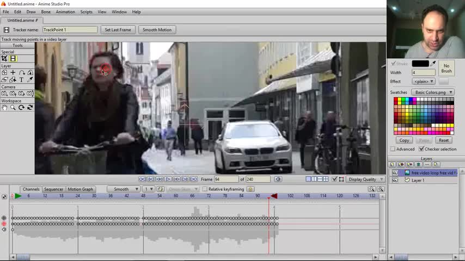
Task: Click the stroke color eyedropper icon
Action: (x=433, y=64)
